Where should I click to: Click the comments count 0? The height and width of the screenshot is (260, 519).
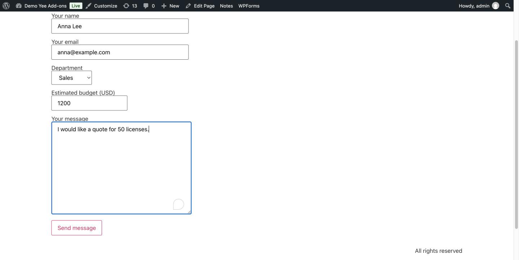click(x=153, y=6)
